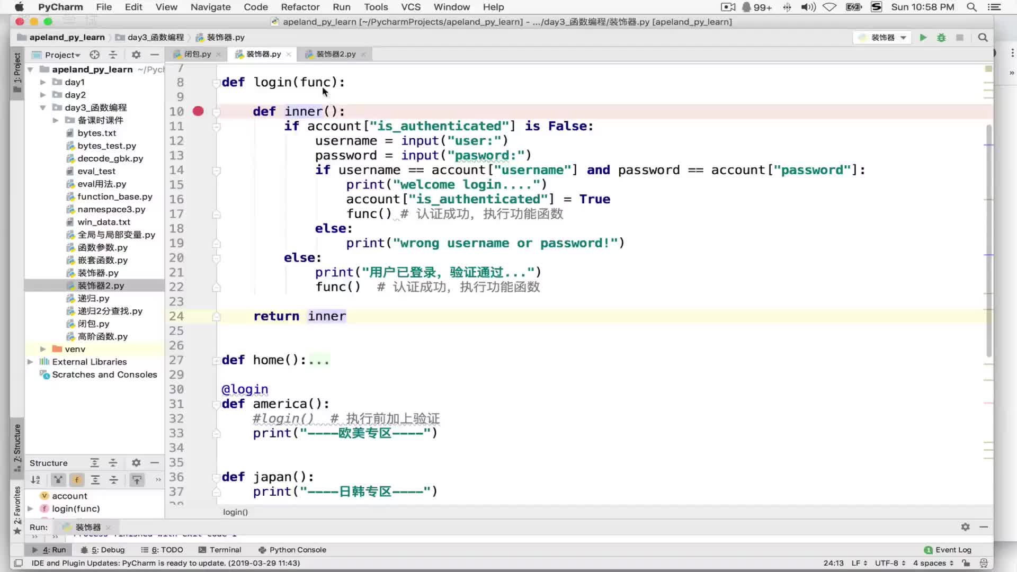This screenshot has width=1017, height=572.
Task: Click the lock read-only icon in status bar
Action: click(966, 563)
